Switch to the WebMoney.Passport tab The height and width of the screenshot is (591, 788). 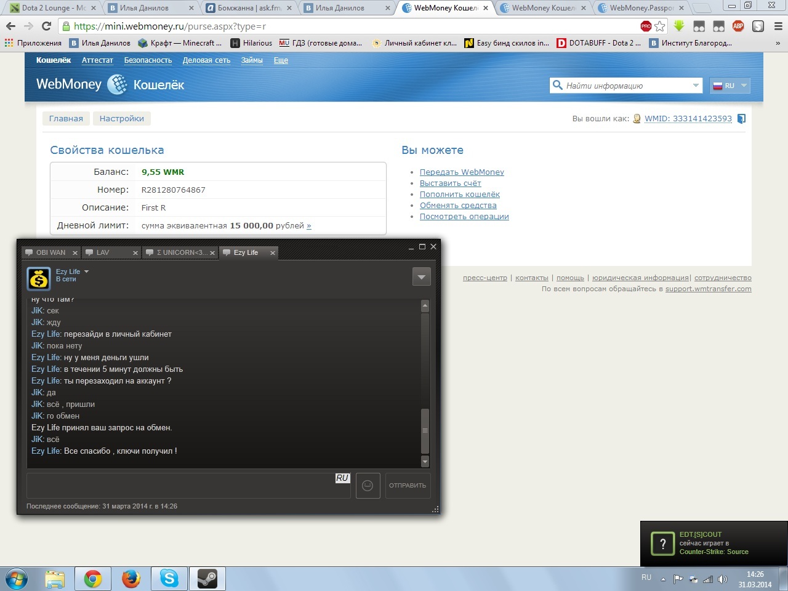(641, 8)
